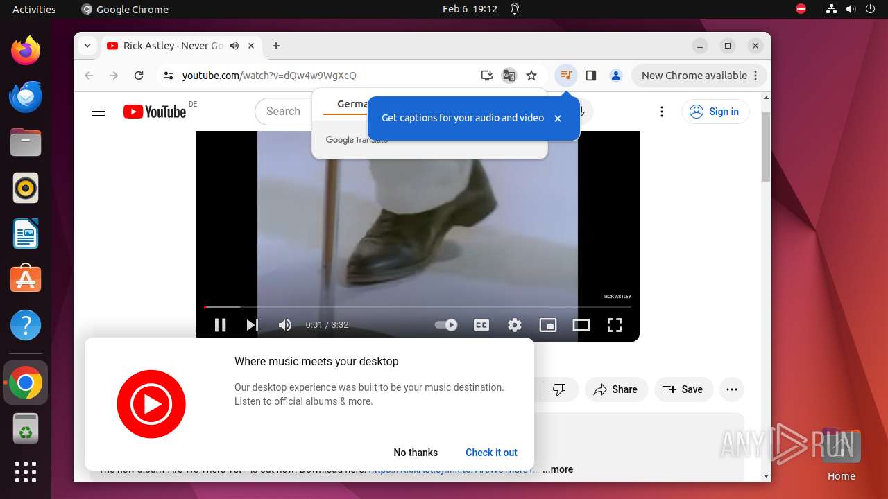Viewport: 888px width, 499px height.
Task: Open the Trash from dock
Action: pyautogui.click(x=26, y=429)
